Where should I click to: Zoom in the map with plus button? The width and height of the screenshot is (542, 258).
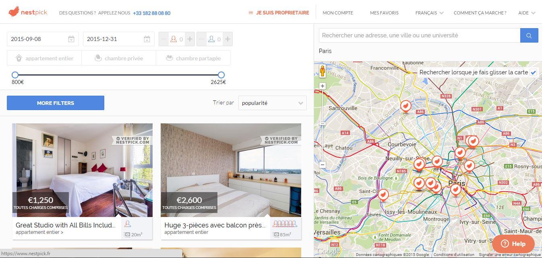[322, 86]
